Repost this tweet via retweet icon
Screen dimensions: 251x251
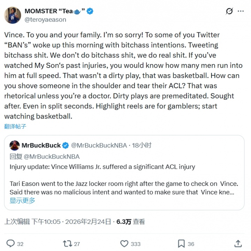tap(67, 243)
